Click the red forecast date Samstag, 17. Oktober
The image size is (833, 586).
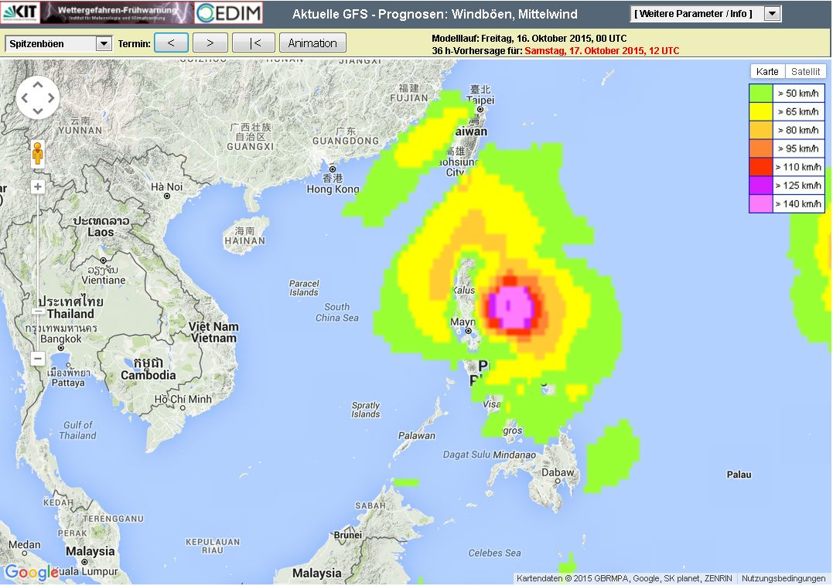coord(602,51)
